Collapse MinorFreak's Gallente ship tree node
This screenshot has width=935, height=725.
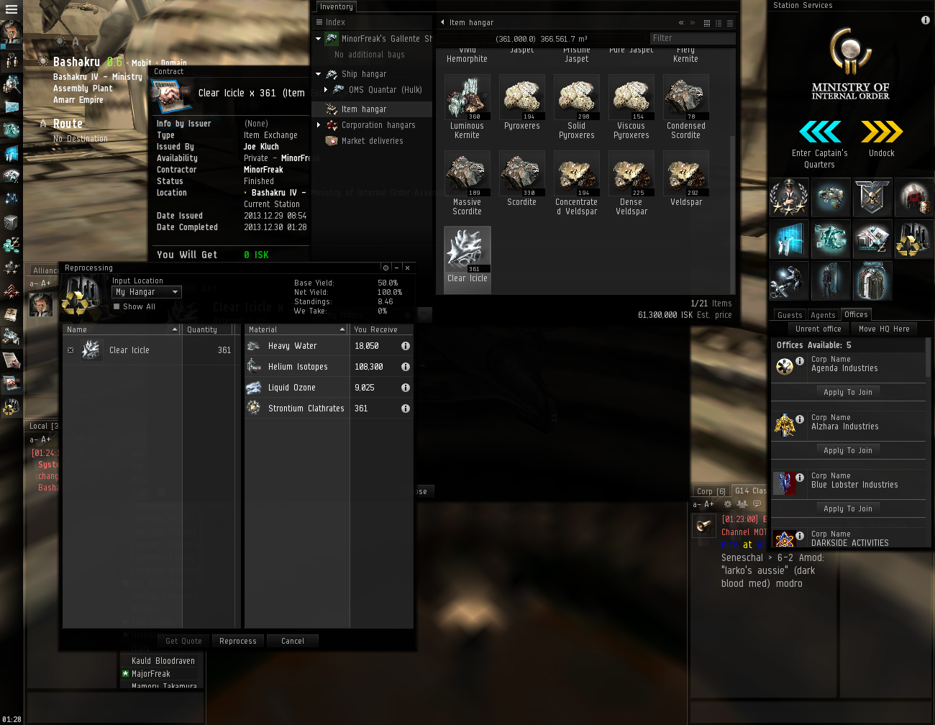coord(319,39)
